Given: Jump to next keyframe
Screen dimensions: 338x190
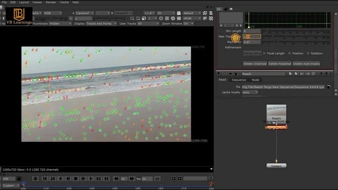Looking at the screenshot, I should coord(99,178).
